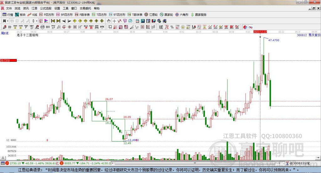This screenshot has height=173, width=321.
Task: Open the P四方形 square tool
Action: (x=47, y=15)
